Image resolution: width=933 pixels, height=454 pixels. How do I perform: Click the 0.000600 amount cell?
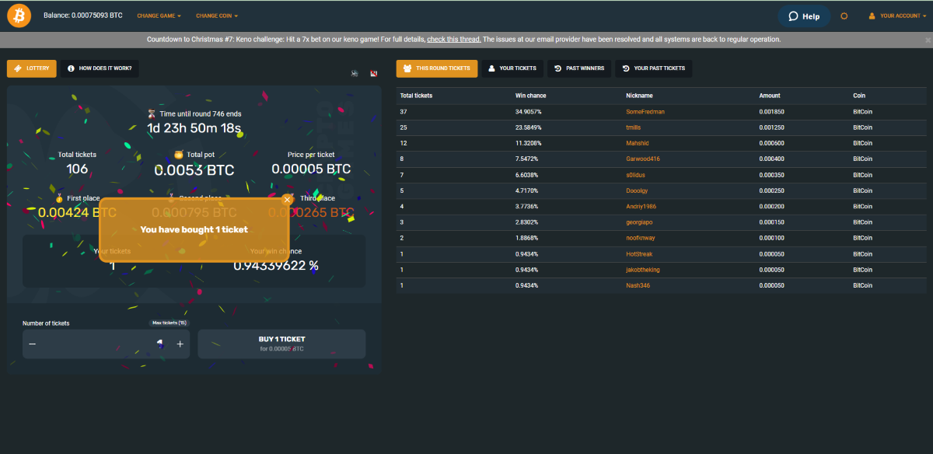point(772,143)
